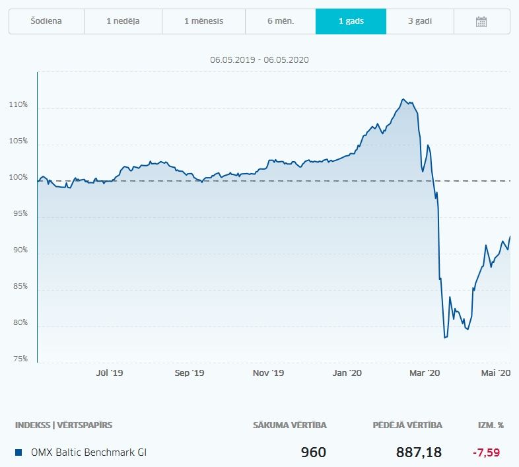
Task: Click the Indekss | Vērtspapīrs column header
Action: click(x=63, y=425)
